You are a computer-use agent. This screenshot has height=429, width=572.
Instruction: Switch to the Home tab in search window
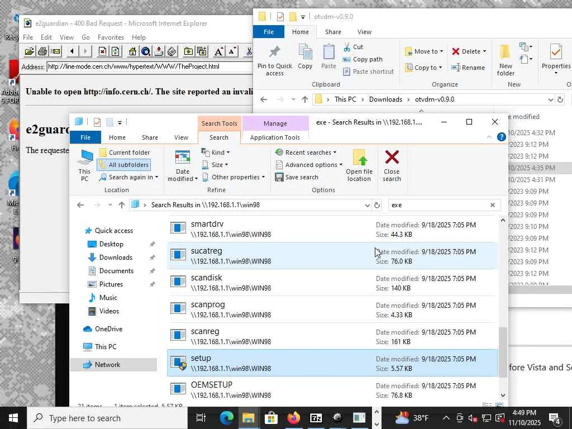[x=117, y=137]
